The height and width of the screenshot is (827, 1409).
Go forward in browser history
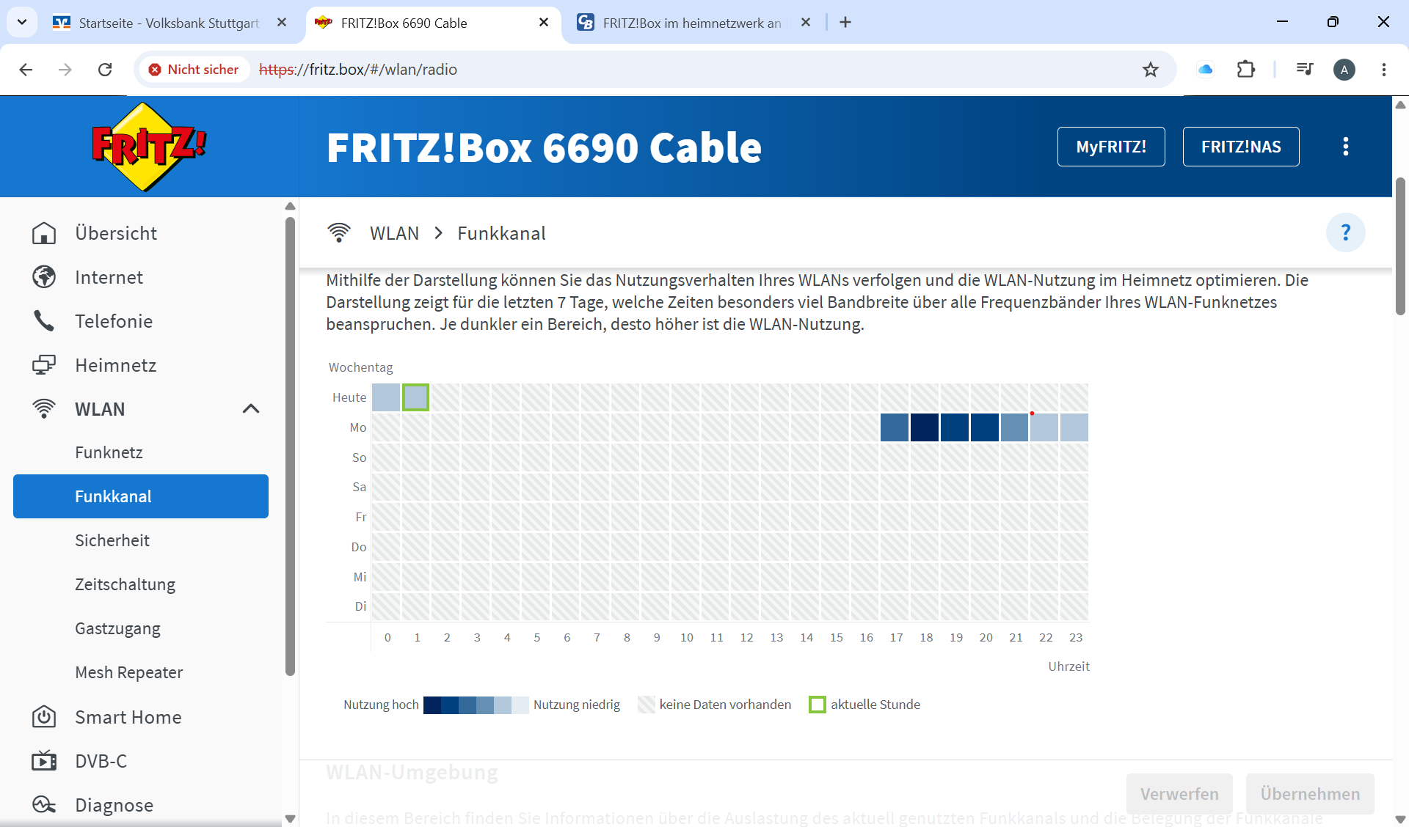point(65,70)
